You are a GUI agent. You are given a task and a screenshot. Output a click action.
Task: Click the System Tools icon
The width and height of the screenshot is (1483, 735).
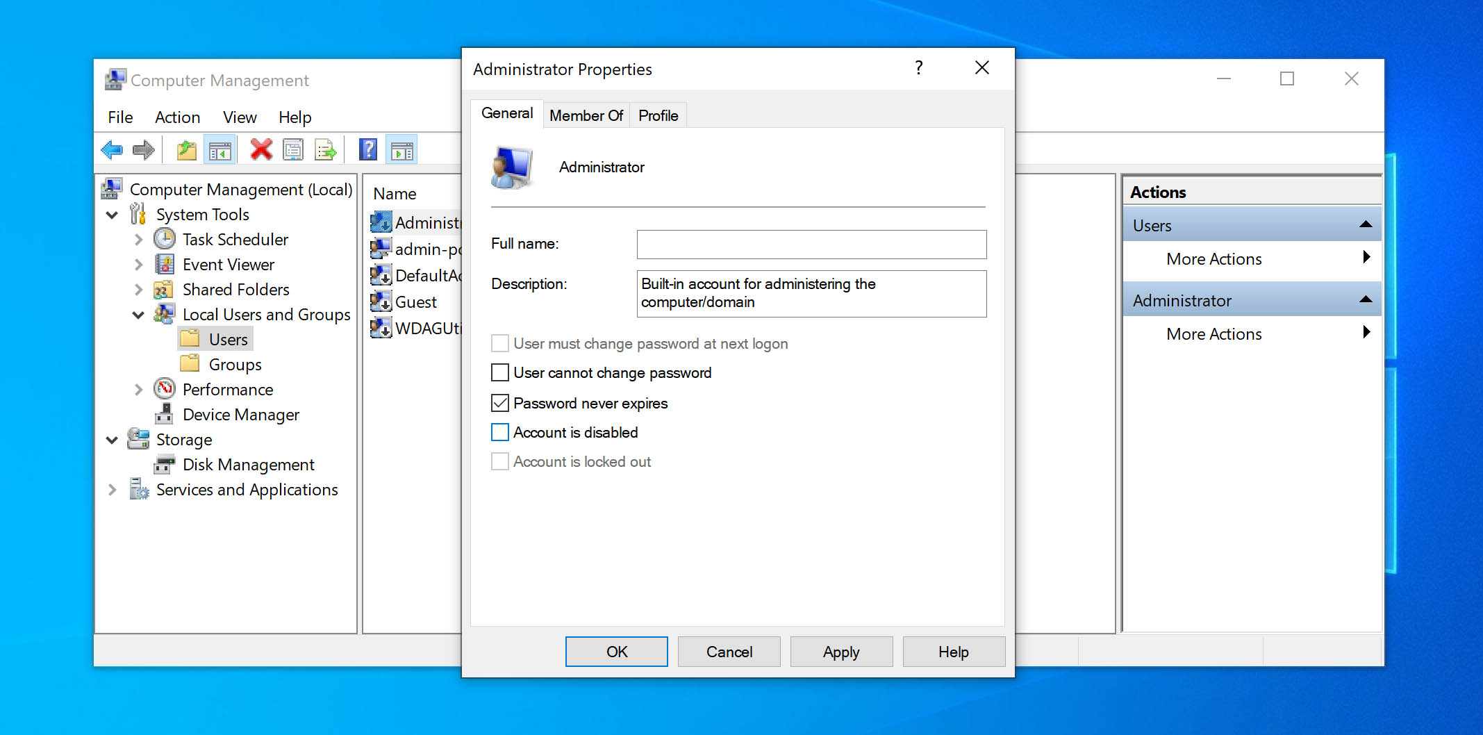138,214
